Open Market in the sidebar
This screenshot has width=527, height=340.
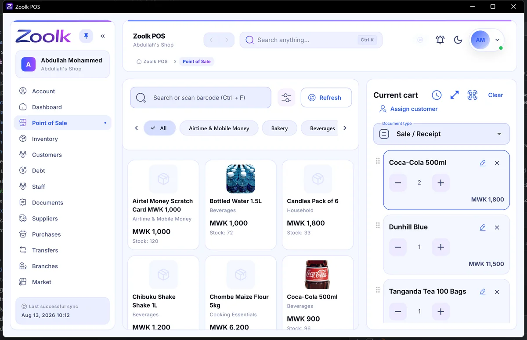62,282
